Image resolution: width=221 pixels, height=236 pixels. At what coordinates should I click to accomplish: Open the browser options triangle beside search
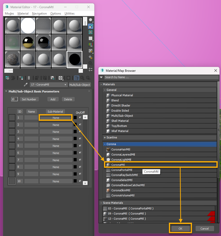[x=101, y=77]
